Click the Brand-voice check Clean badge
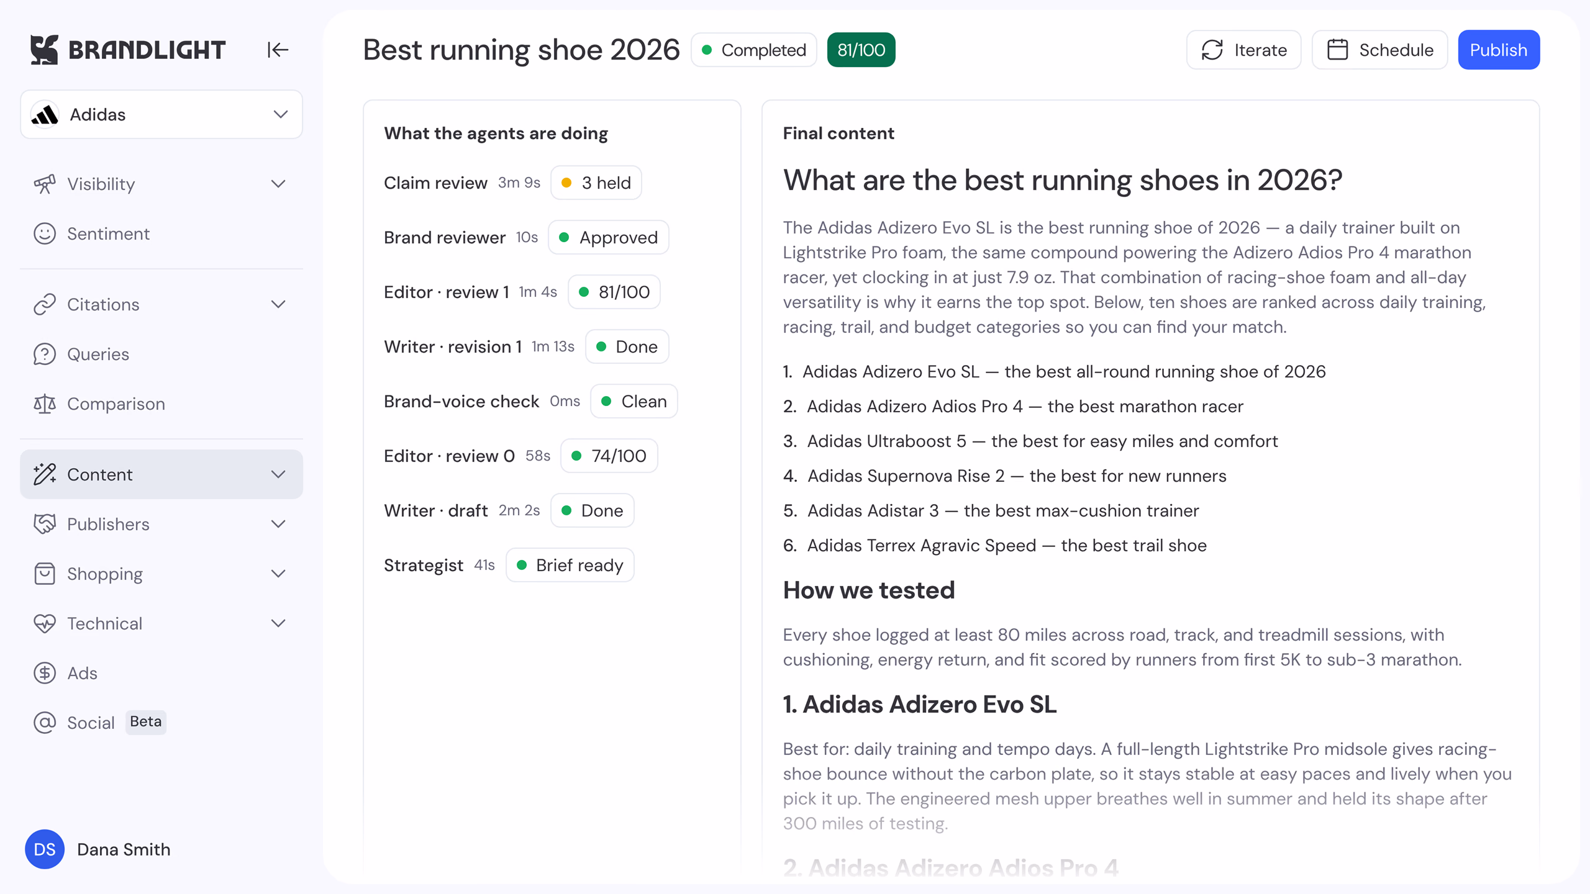Viewport: 1590px width, 894px height. [x=634, y=401]
